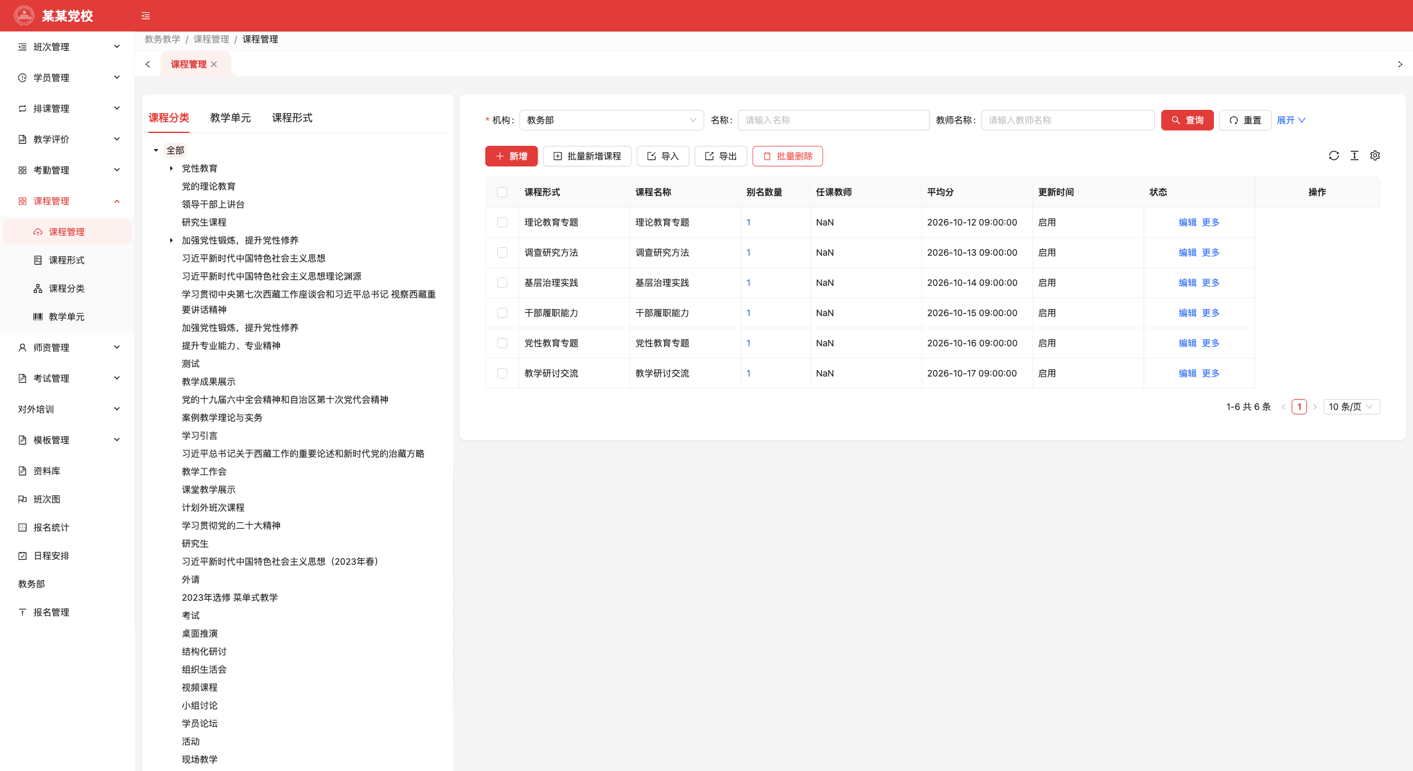Switch to the 教学单元 tab

coord(231,118)
